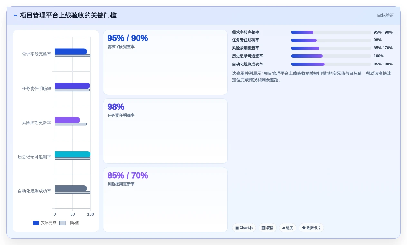407x245 pixels.
Task: Click the 自动化规则成功率 progress bar
Action: coord(331,64)
